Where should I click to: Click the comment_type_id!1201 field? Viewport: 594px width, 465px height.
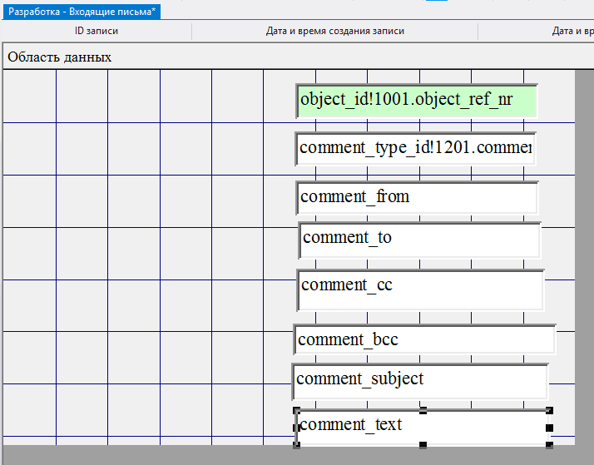414,149
